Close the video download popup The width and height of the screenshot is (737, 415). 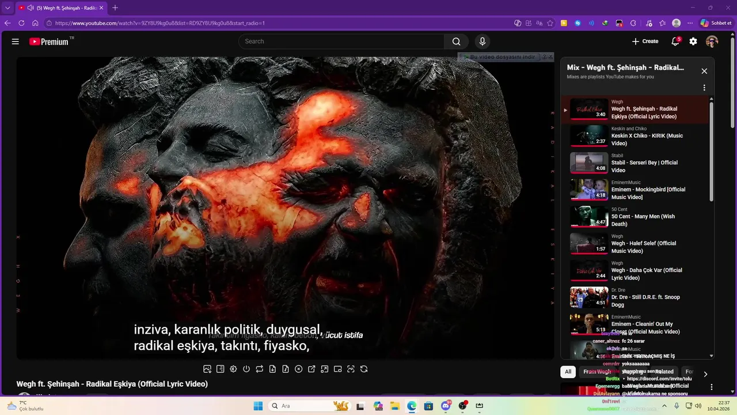[x=550, y=57]
